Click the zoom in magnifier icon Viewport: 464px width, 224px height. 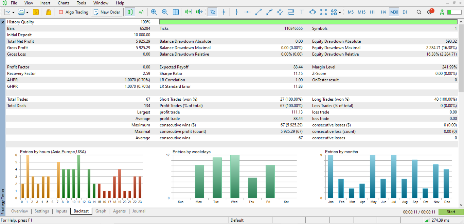(x=154, y=12)
